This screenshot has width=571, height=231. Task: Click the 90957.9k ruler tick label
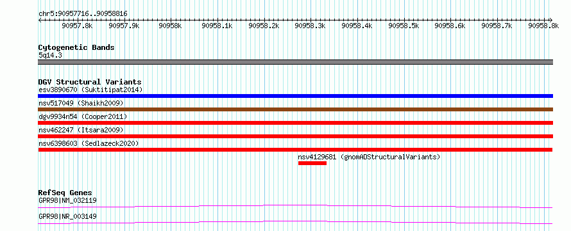(124, 26)
